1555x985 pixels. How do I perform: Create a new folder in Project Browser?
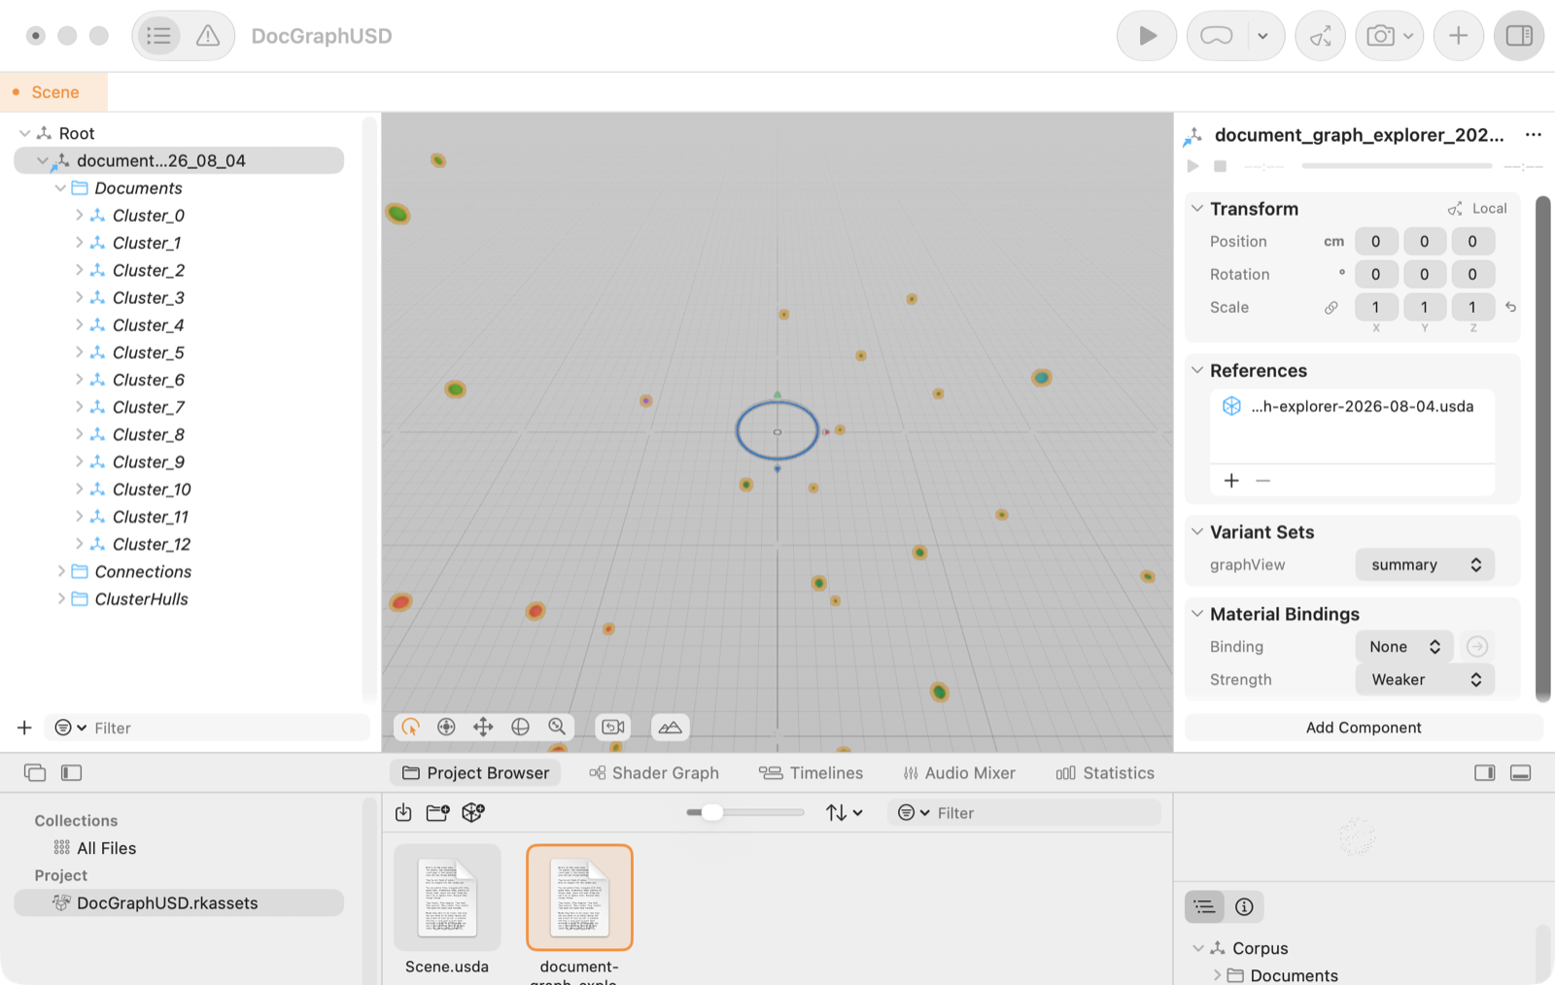pyautogui.click(x=438, y=812)
